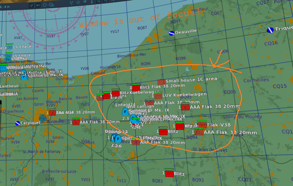Image resolution: width=293 pixels, height=186 pixels.
Task: Click the Flak-V38 label
Action: tap(219, 125)
